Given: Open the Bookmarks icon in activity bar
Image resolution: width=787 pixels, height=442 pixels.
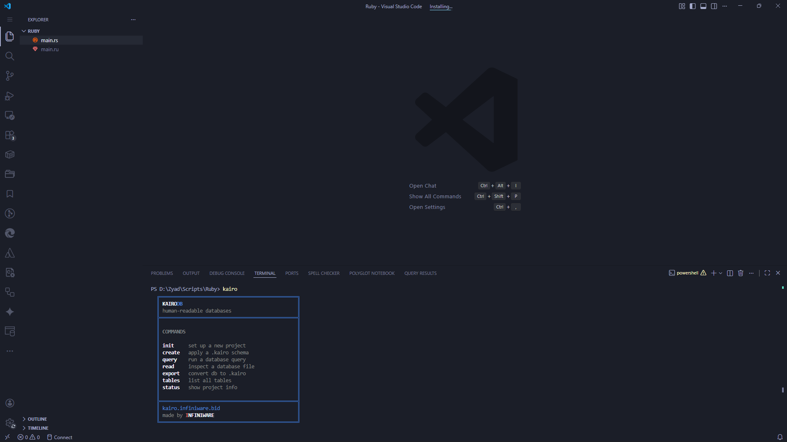Looking at the screenshot, I should 10,194.
